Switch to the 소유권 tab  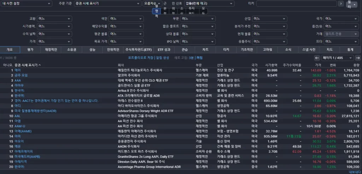click(71, 50)
